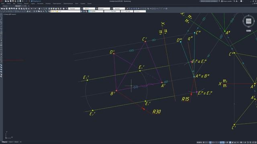Select the R30 radius label in drawing
The height and width of the screenshot is (144, 257).
click(x=157, y=112)
